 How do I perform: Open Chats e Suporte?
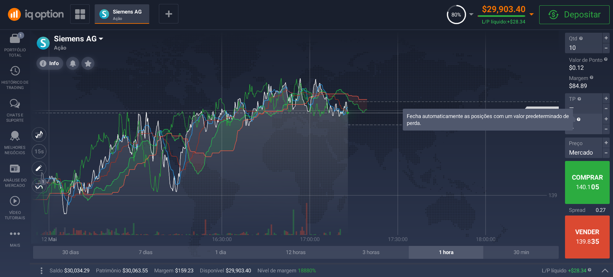tap(15, 111)
